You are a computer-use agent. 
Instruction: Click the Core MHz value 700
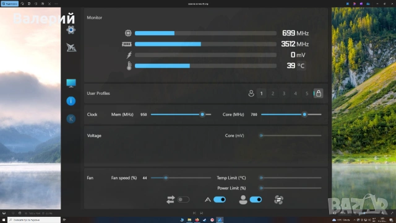pos(254,115)
